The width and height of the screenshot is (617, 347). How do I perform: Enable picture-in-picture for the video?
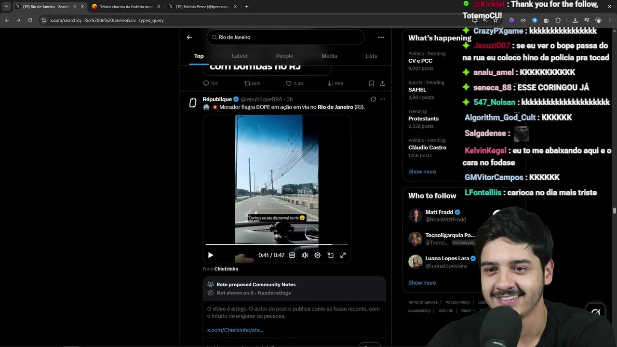coord(330,255)
